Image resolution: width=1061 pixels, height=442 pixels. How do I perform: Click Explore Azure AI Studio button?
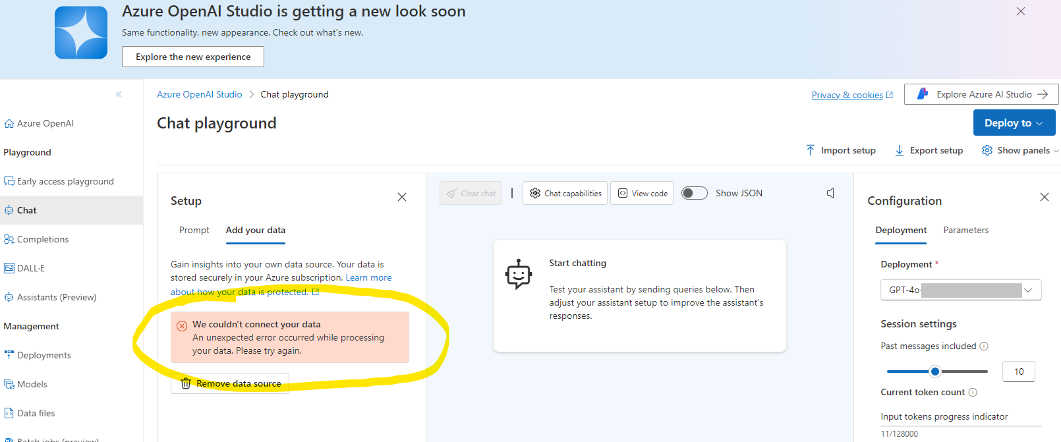click(x=981, y=94)
